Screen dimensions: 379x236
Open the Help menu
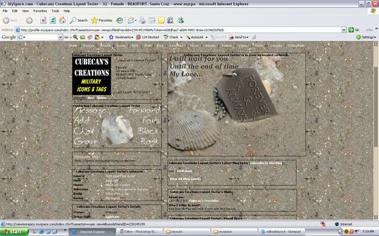[67, 11]
